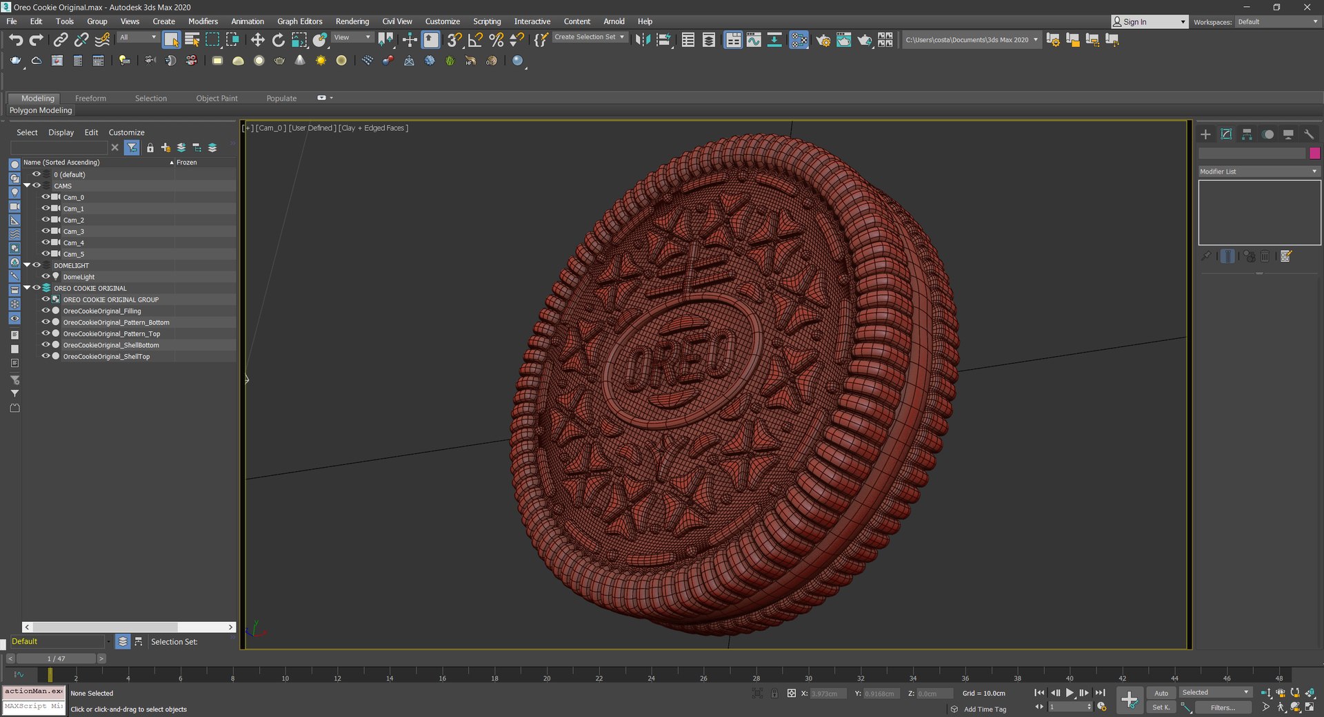Click the X coordinate field
The height and width of the screenshot is (717, 1324).
pyautogui.click(x=827, y=694)
